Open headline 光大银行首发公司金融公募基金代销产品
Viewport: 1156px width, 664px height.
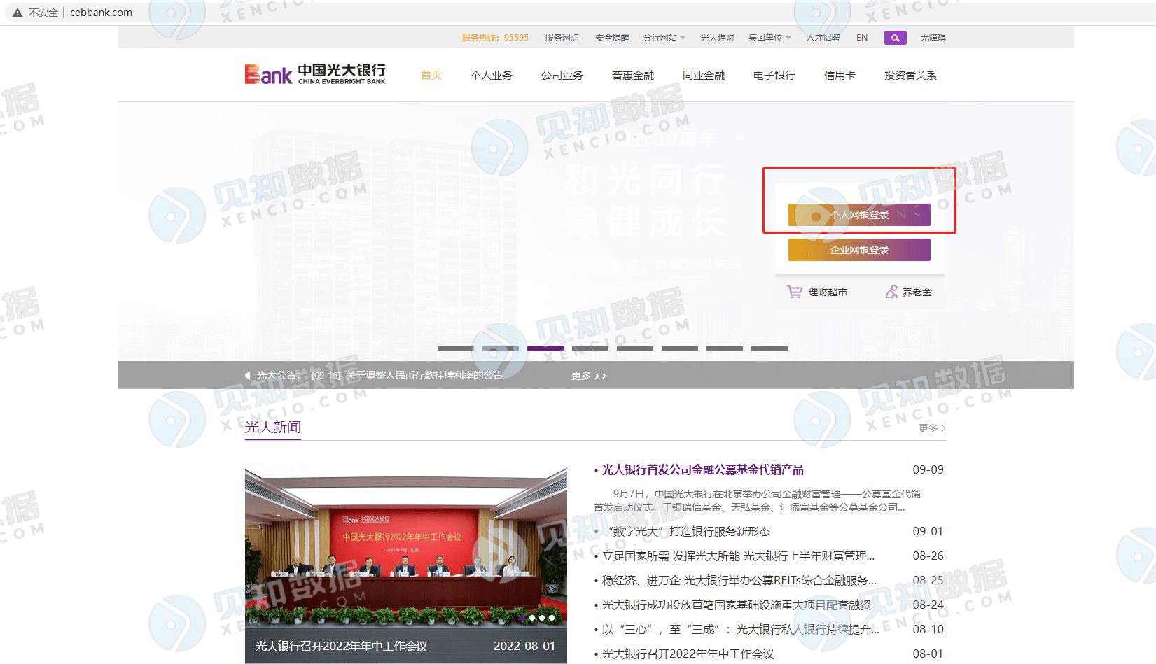pyautogui.click(x=703, y=469)
